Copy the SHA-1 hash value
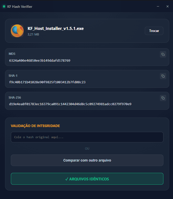This screenshot has height=199, width=173. [x=163, y=76]
